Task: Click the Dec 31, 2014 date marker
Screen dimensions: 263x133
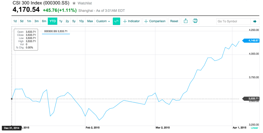Action: tap(12, 128)
